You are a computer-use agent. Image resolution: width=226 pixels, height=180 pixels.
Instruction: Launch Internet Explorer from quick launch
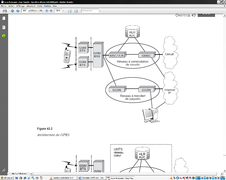pyautogui.click(x=25, y=178)
